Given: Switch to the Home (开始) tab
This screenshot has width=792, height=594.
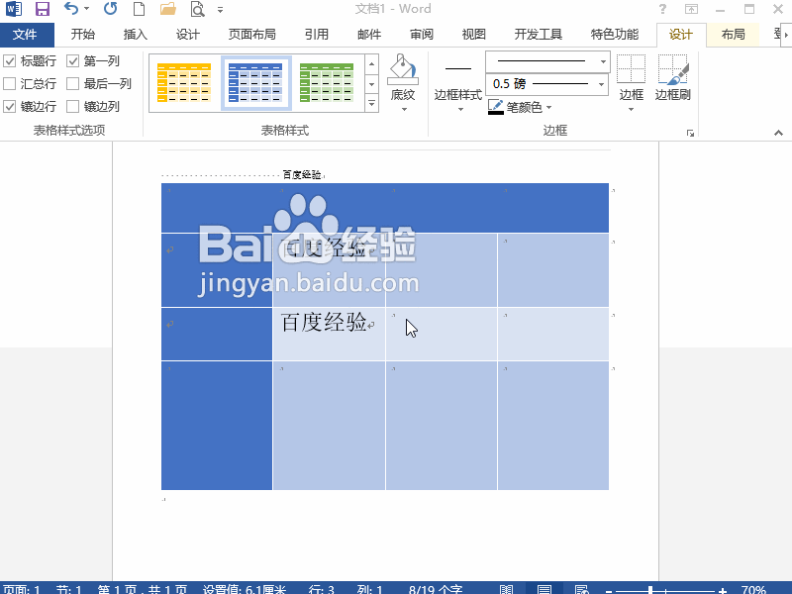Looking at the screenshot, I should click(x=83, y=35).
